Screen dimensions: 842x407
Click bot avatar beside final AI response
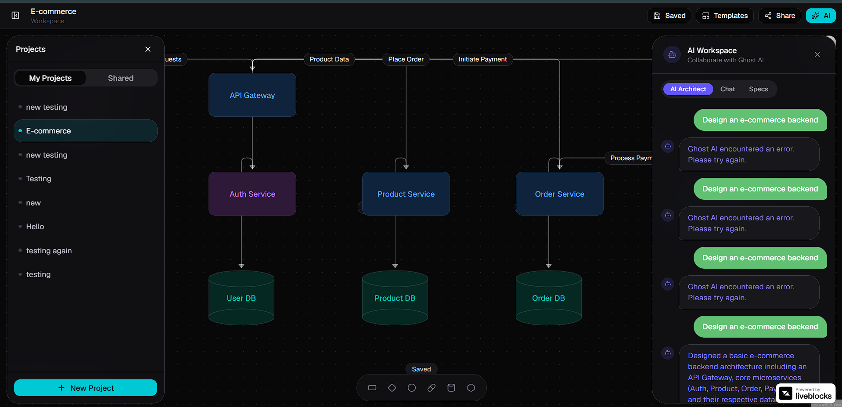click(x=668, y=353)
